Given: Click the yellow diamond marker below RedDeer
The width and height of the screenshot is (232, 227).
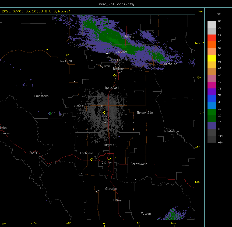Looking at the screenshot, I should pos(115,75).
